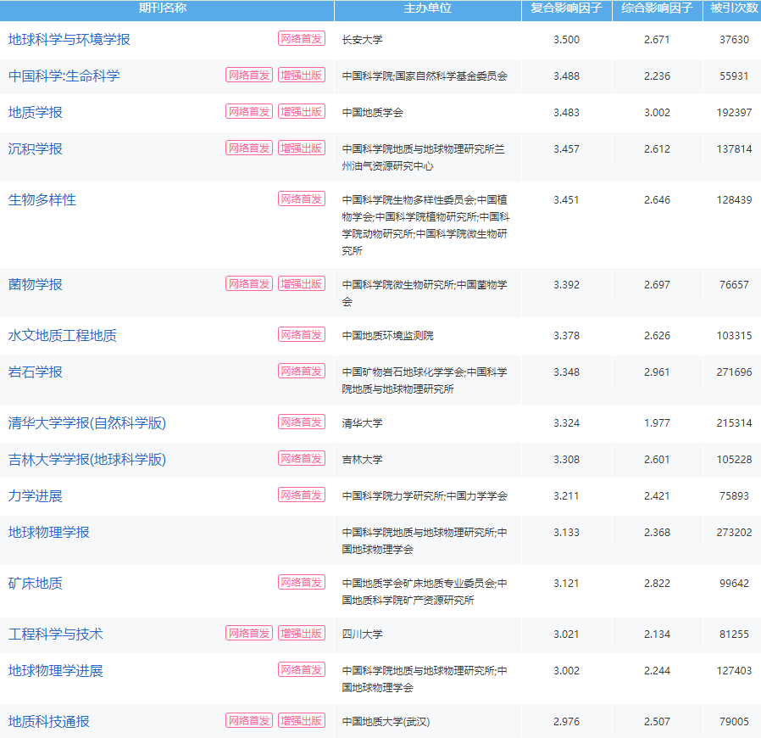This screenshot has width=761, height=738.
Task: Open journal 岩石学报 link
Action: pyautogui.click(x=35, y=372)
